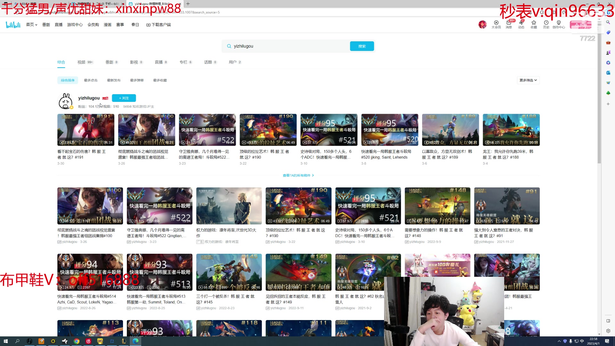Open the #191 video thumbnail
615x346 pixels.
tap(86, 130)
